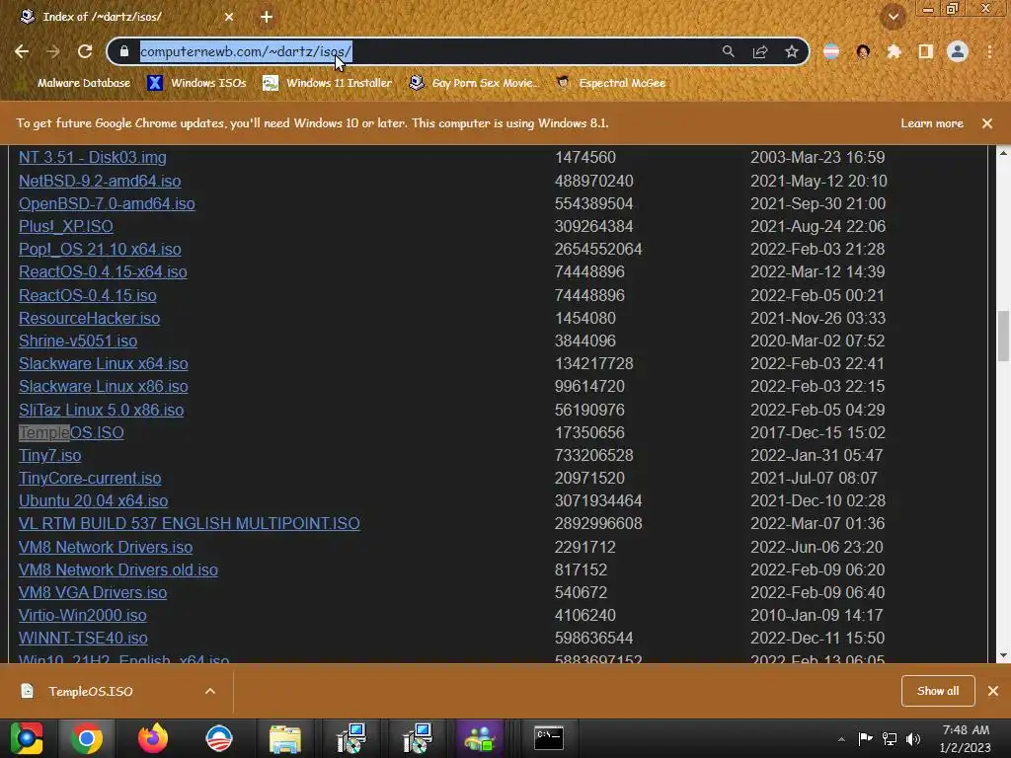Close the downloads bar
Viewport: 1011px width, 758px height.
(x=993, y=691)
